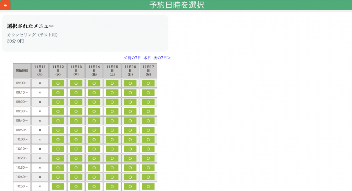
Task: Open the previous 7 days link
Action: pyautogui.click(x=132, y=58)
